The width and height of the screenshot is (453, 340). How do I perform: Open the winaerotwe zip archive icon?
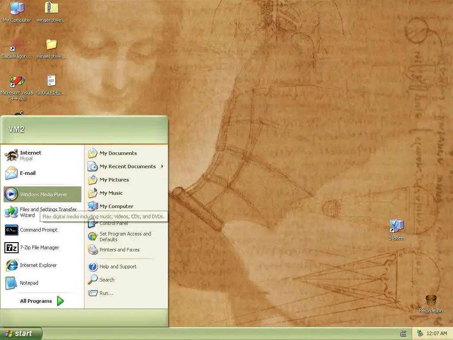point(51,12)
